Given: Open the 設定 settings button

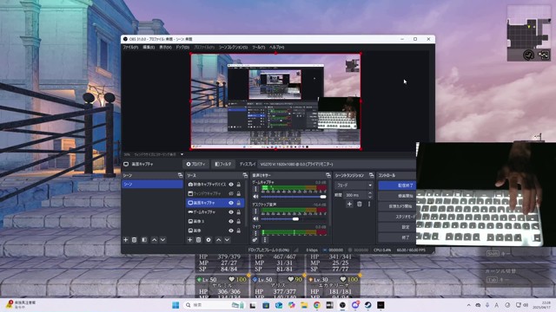Looking at the screenshot, I should click(397, 227).
